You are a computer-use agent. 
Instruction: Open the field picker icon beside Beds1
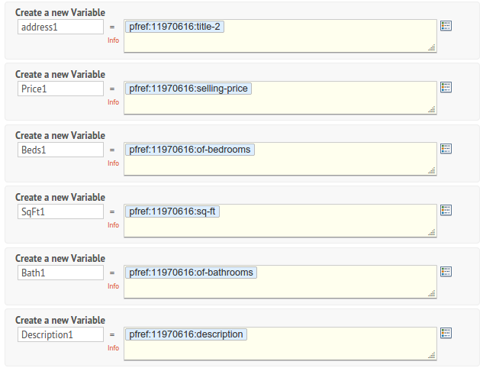(446, 148)
